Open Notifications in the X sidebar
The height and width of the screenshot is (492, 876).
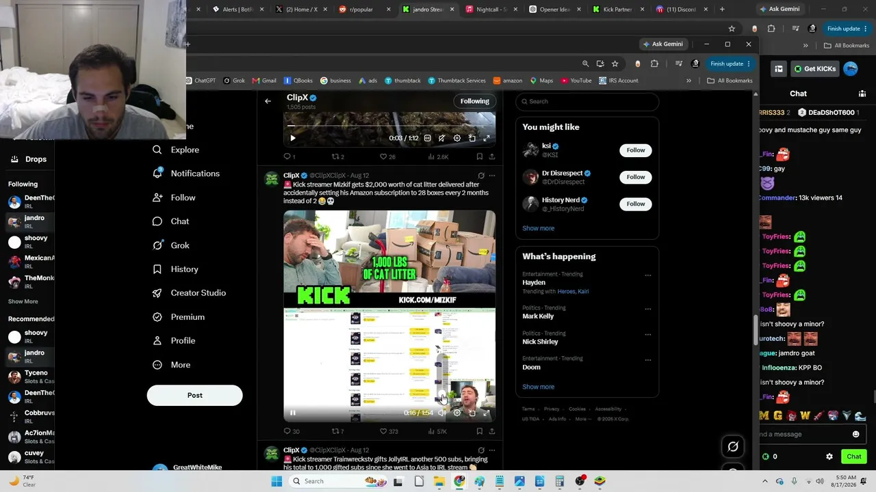coord(186,174)
